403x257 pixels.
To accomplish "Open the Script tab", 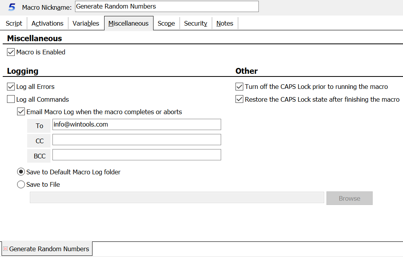I will [14, 23].
